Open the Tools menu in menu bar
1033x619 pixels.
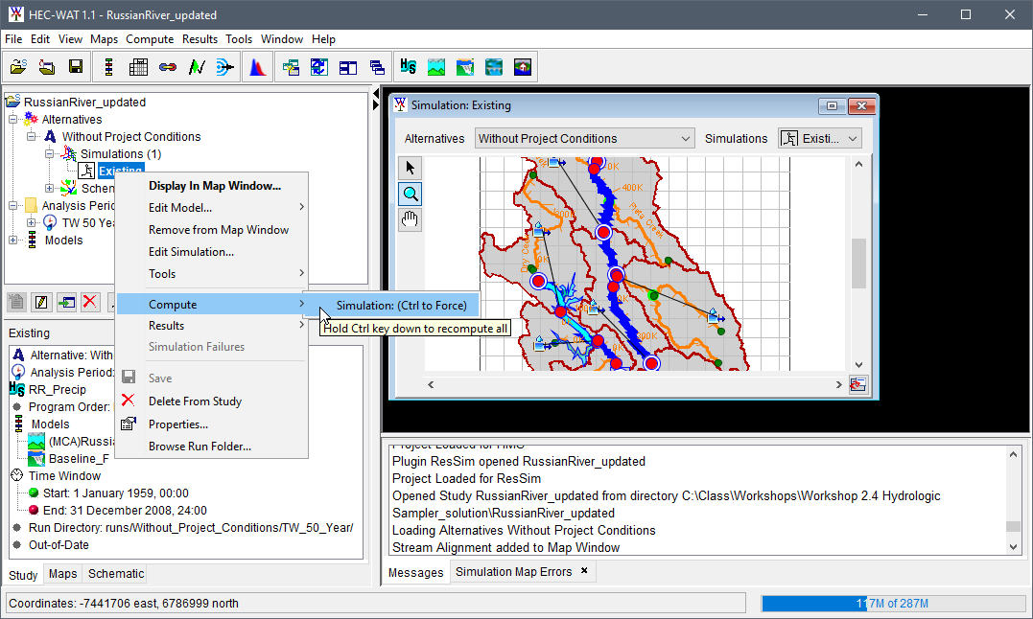[x=239, y=39]
